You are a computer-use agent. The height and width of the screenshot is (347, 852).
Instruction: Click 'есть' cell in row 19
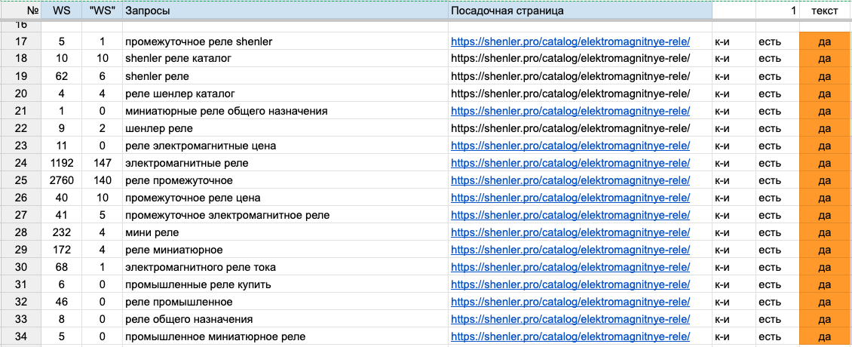[x=777, y=76]
